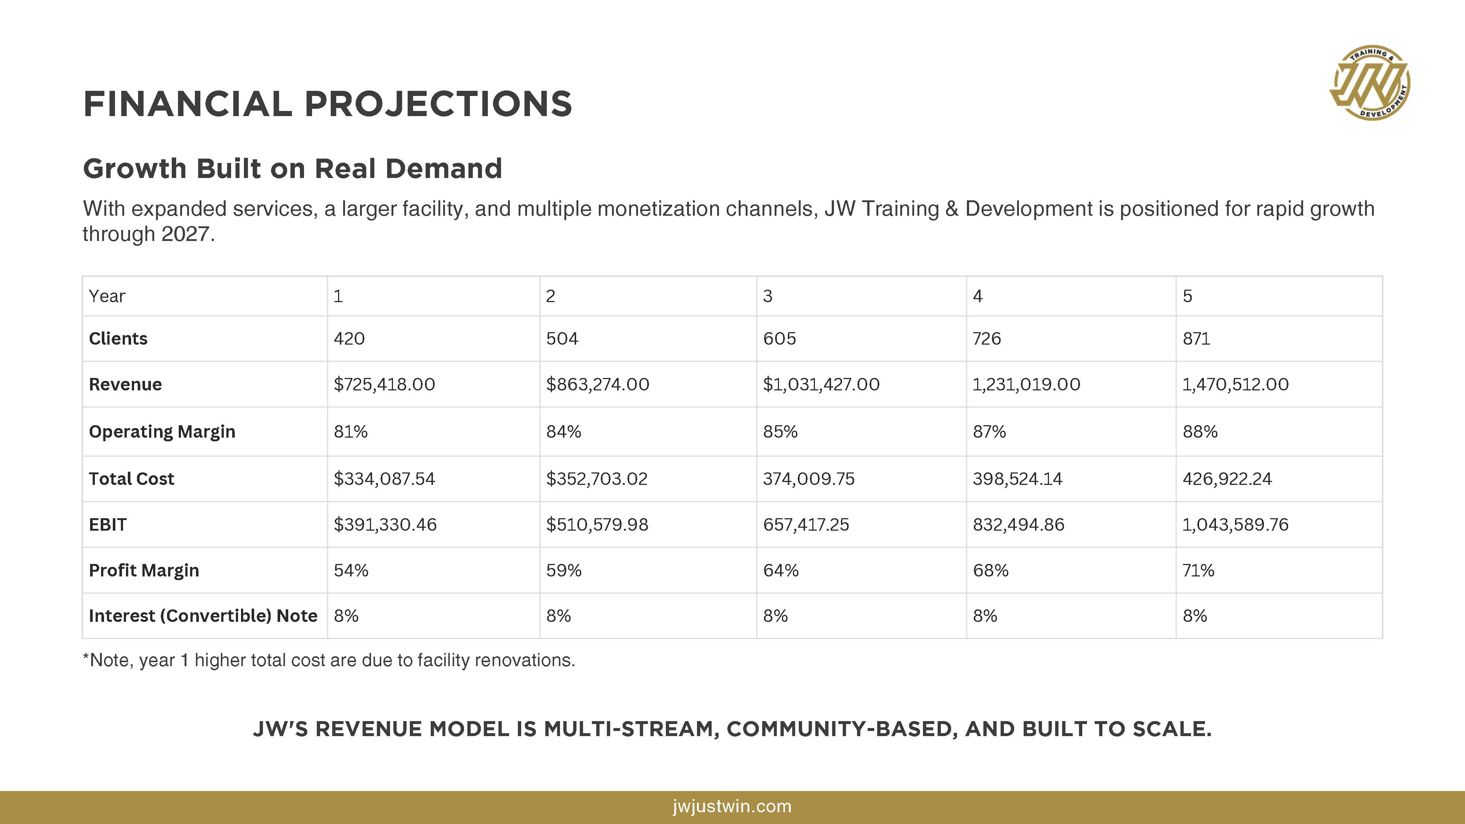Image resolution: width=1465 pixels, height=824 pixels.
Task: Click the Growth Built on Real Demand subtitle
Action: (292, 168)
